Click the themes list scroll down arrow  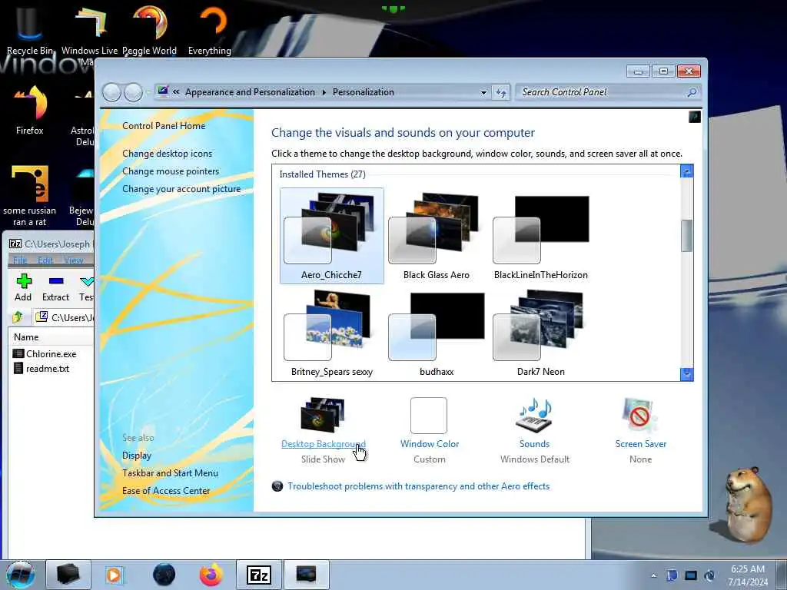pyautogui.click(x=686, y=374)
